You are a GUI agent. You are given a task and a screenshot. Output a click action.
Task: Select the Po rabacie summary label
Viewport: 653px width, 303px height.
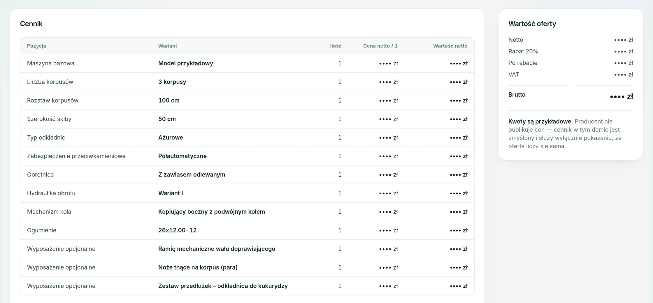(x=523, y=63)
